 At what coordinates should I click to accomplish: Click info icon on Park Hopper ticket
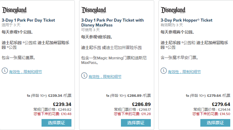163,71
